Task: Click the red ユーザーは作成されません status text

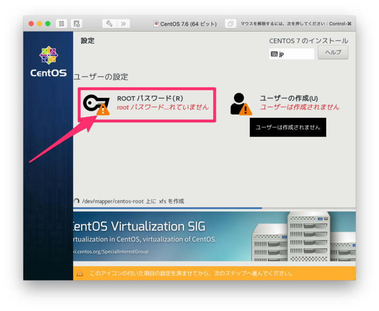Action: click(300, 107)
